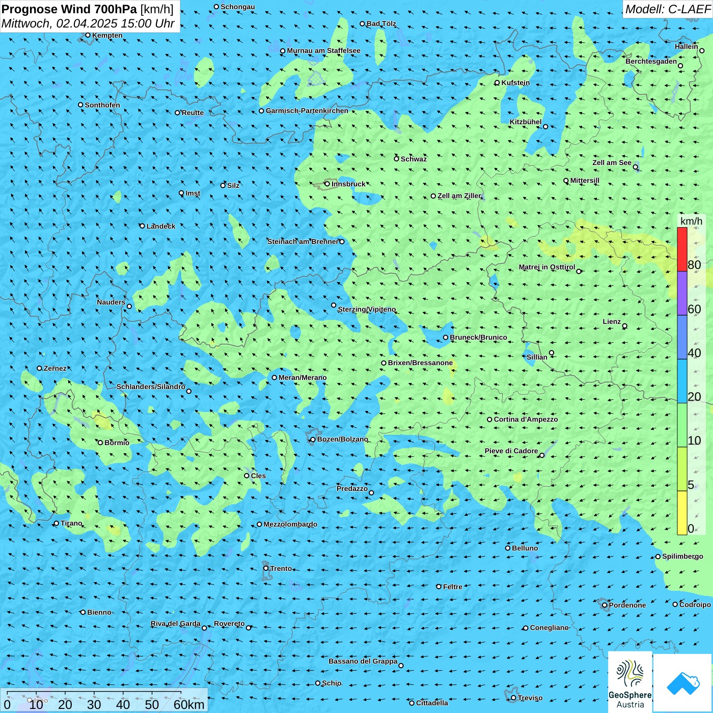Click the Garmisch-Partenkirchen label
The image size is (713, 713).
tap(307, 111)
